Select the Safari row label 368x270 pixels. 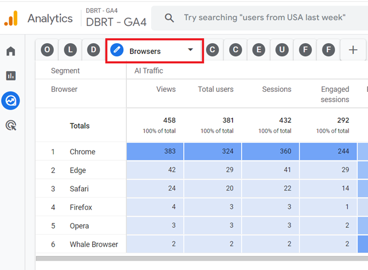tap(79, 188)
